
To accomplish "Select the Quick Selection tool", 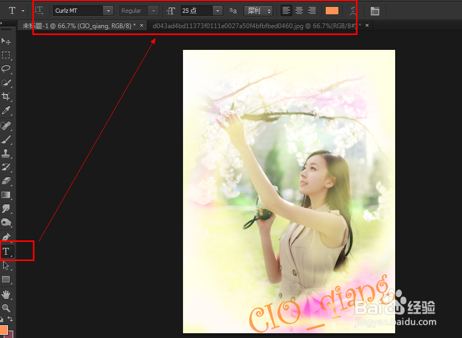I will click(x=6, y=83).
